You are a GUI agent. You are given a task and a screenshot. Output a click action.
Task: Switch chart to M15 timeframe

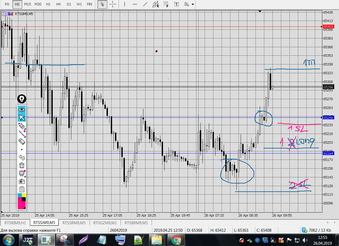[x=28, y=4]
